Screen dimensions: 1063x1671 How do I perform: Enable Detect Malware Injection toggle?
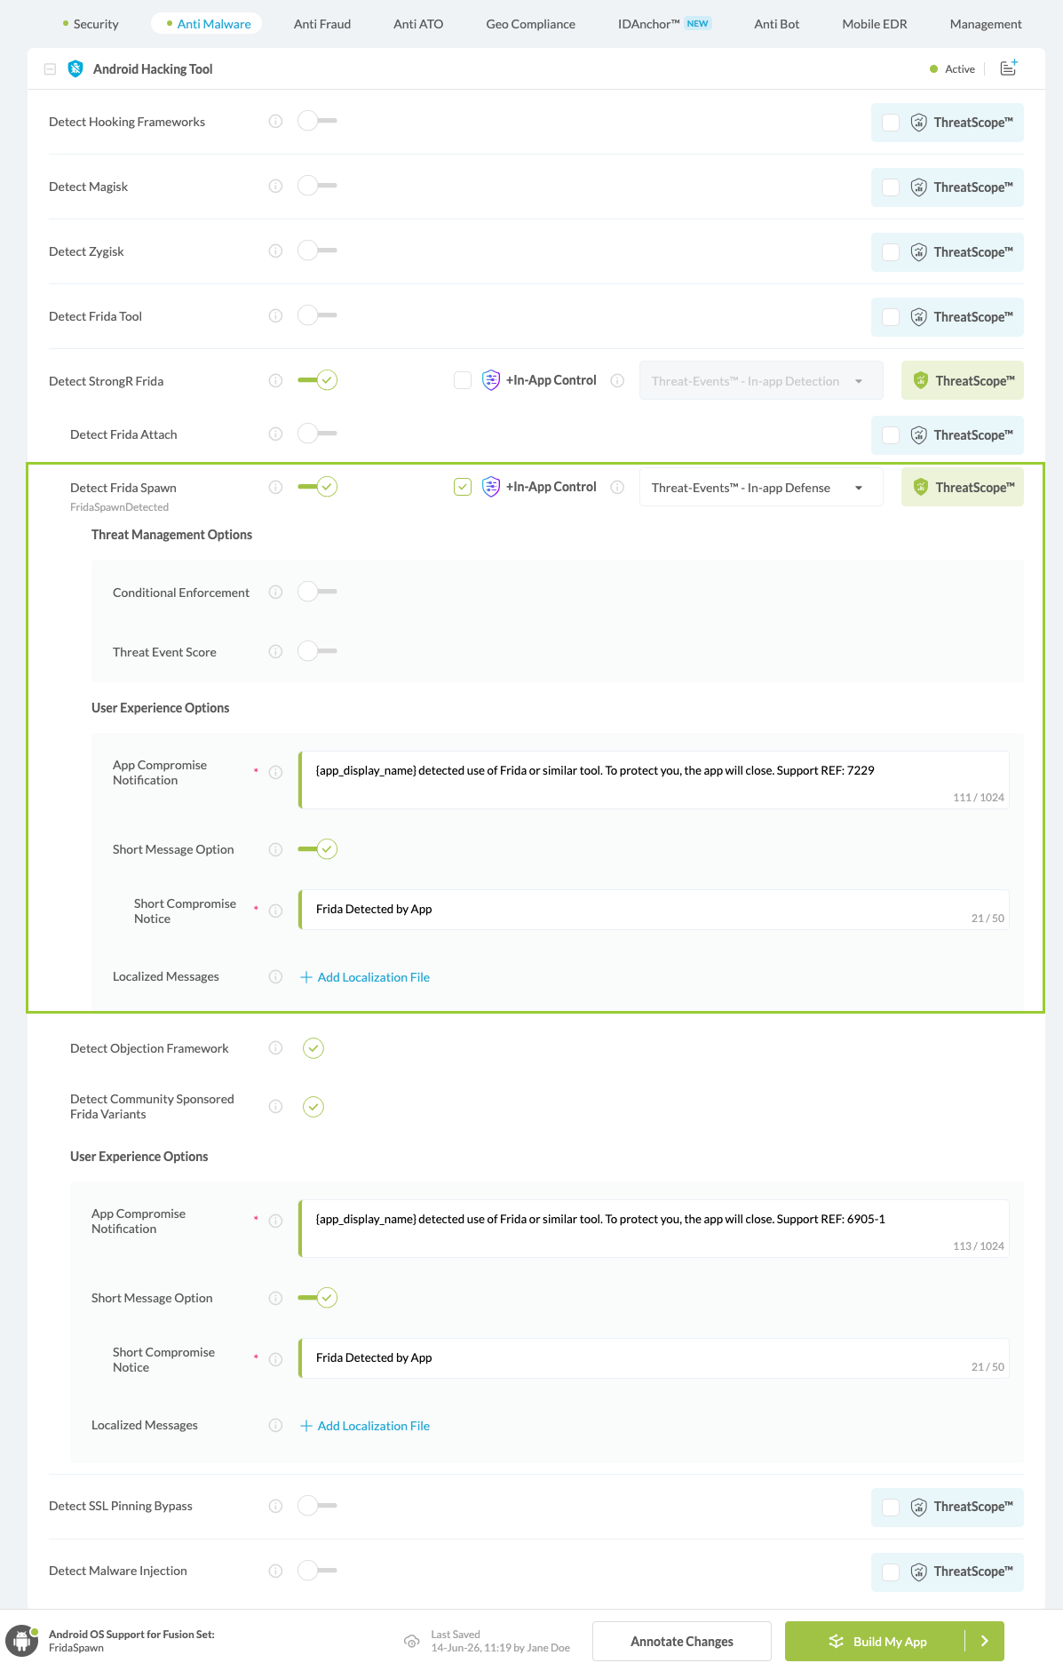(317, 1570)
